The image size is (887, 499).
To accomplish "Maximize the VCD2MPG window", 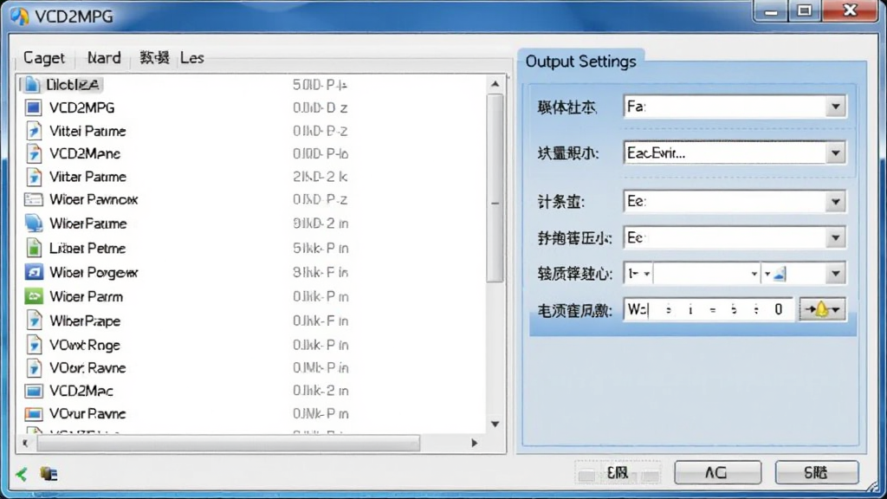I will click(x=805, y=10).
